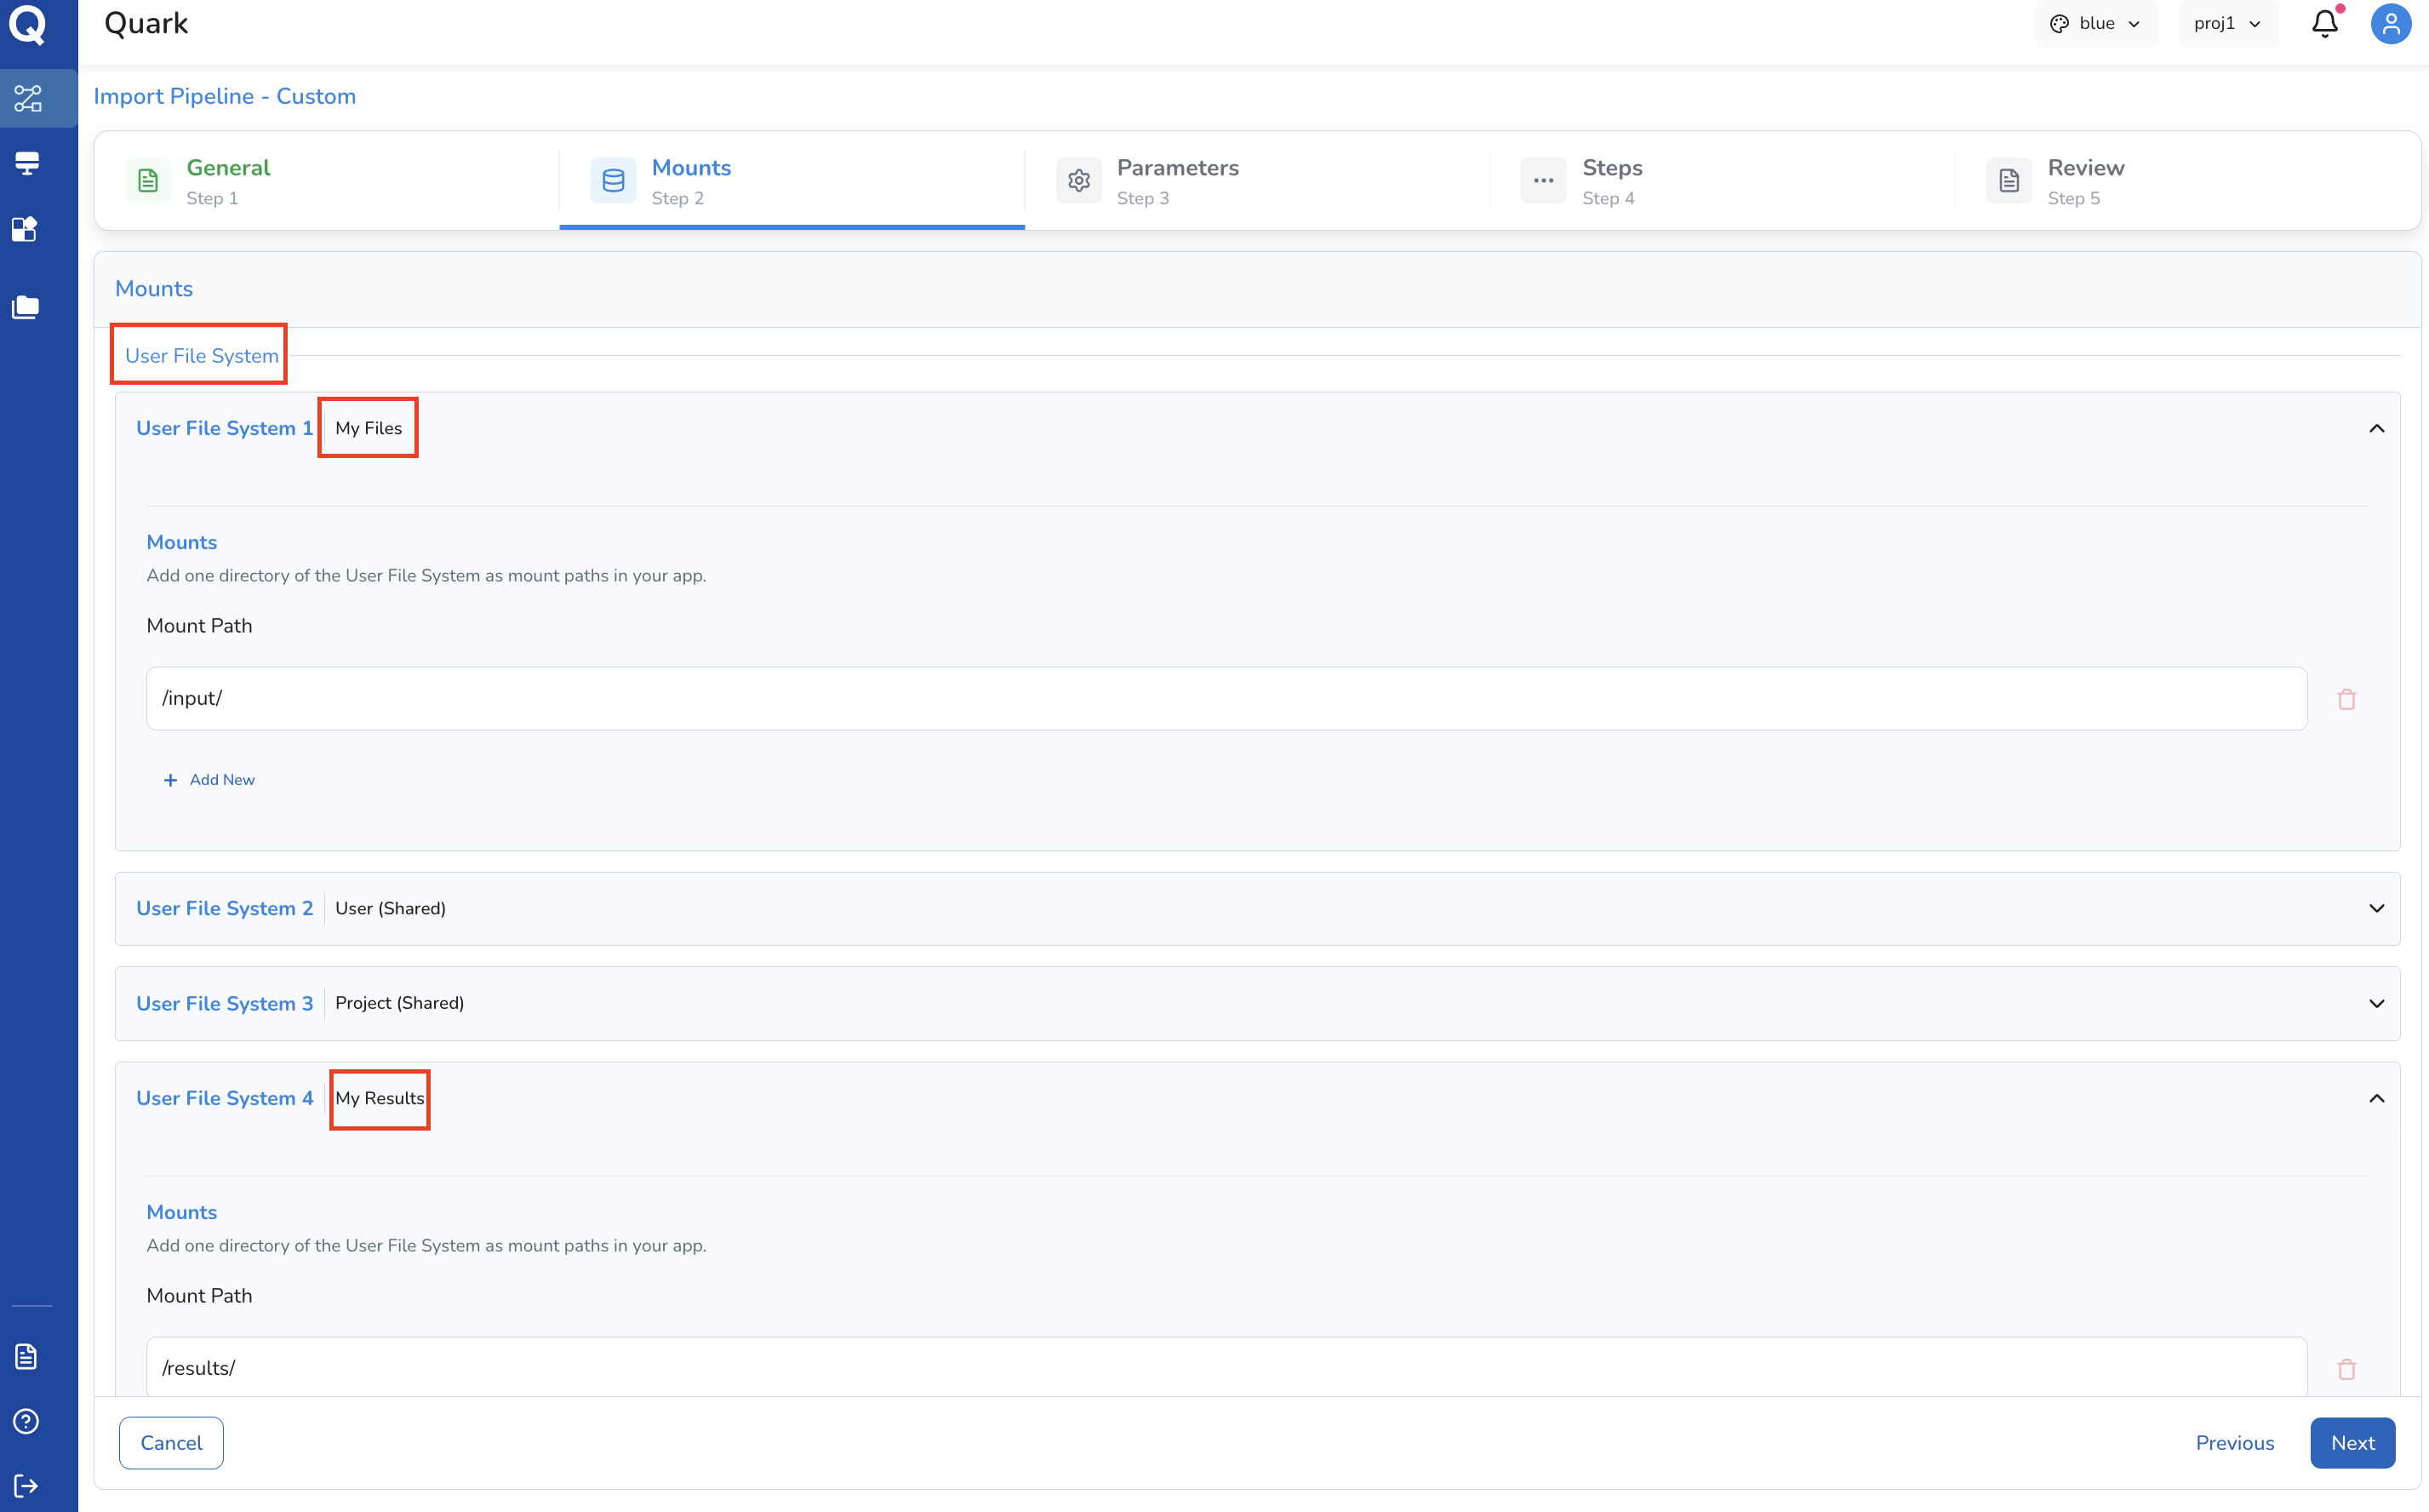Click the Mounts step database icon

(613, 180)
